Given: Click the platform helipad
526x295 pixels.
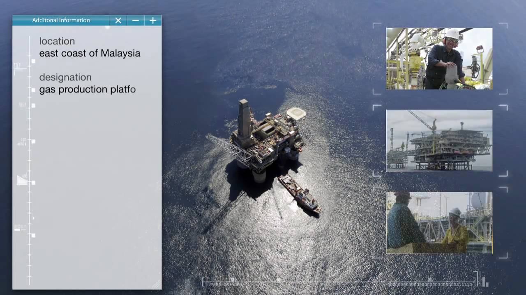Looking at the screenshot, I should (296, 113).
